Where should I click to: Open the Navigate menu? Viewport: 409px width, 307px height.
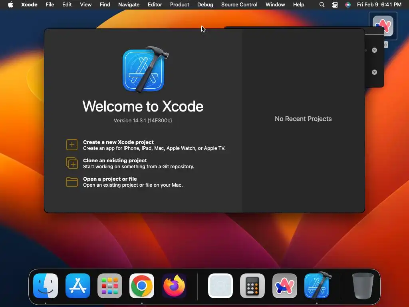129,5
